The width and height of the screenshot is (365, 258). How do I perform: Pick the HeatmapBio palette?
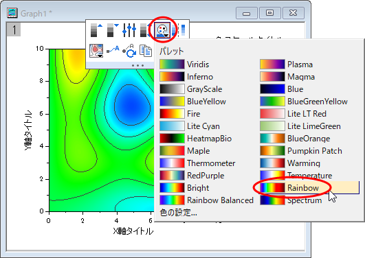point(196,139)
